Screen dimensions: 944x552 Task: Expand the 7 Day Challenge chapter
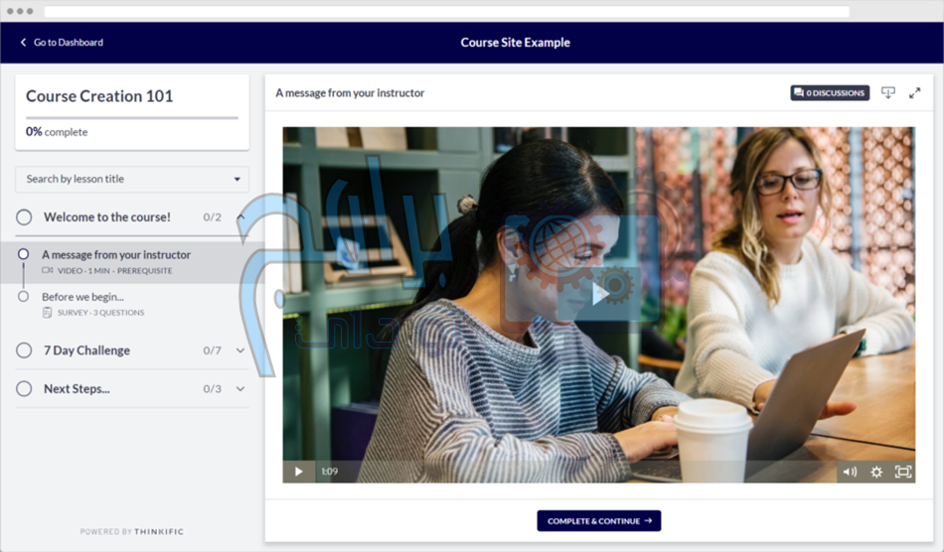coord(239,350)
